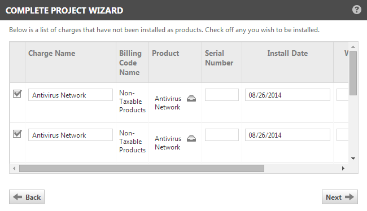Uncheck the second Antivirus Network row checkbox
367x211 pixels.
(x=18, y=134)
